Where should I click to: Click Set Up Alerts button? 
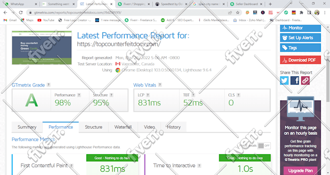point(300,38)
